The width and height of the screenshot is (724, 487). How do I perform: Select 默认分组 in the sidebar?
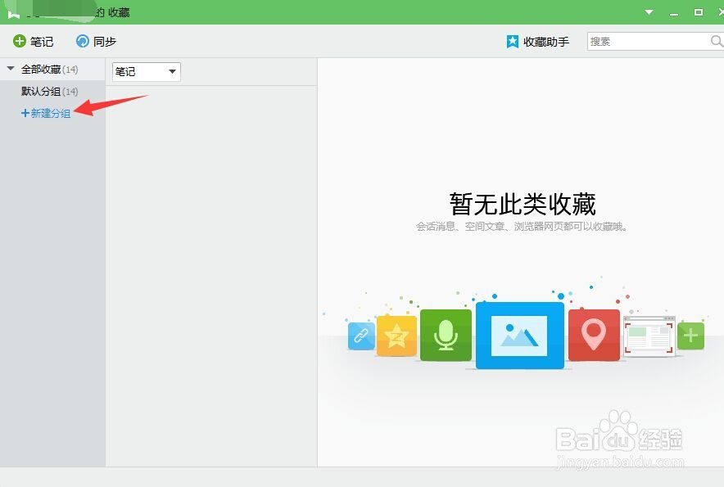tap(38, 91)
